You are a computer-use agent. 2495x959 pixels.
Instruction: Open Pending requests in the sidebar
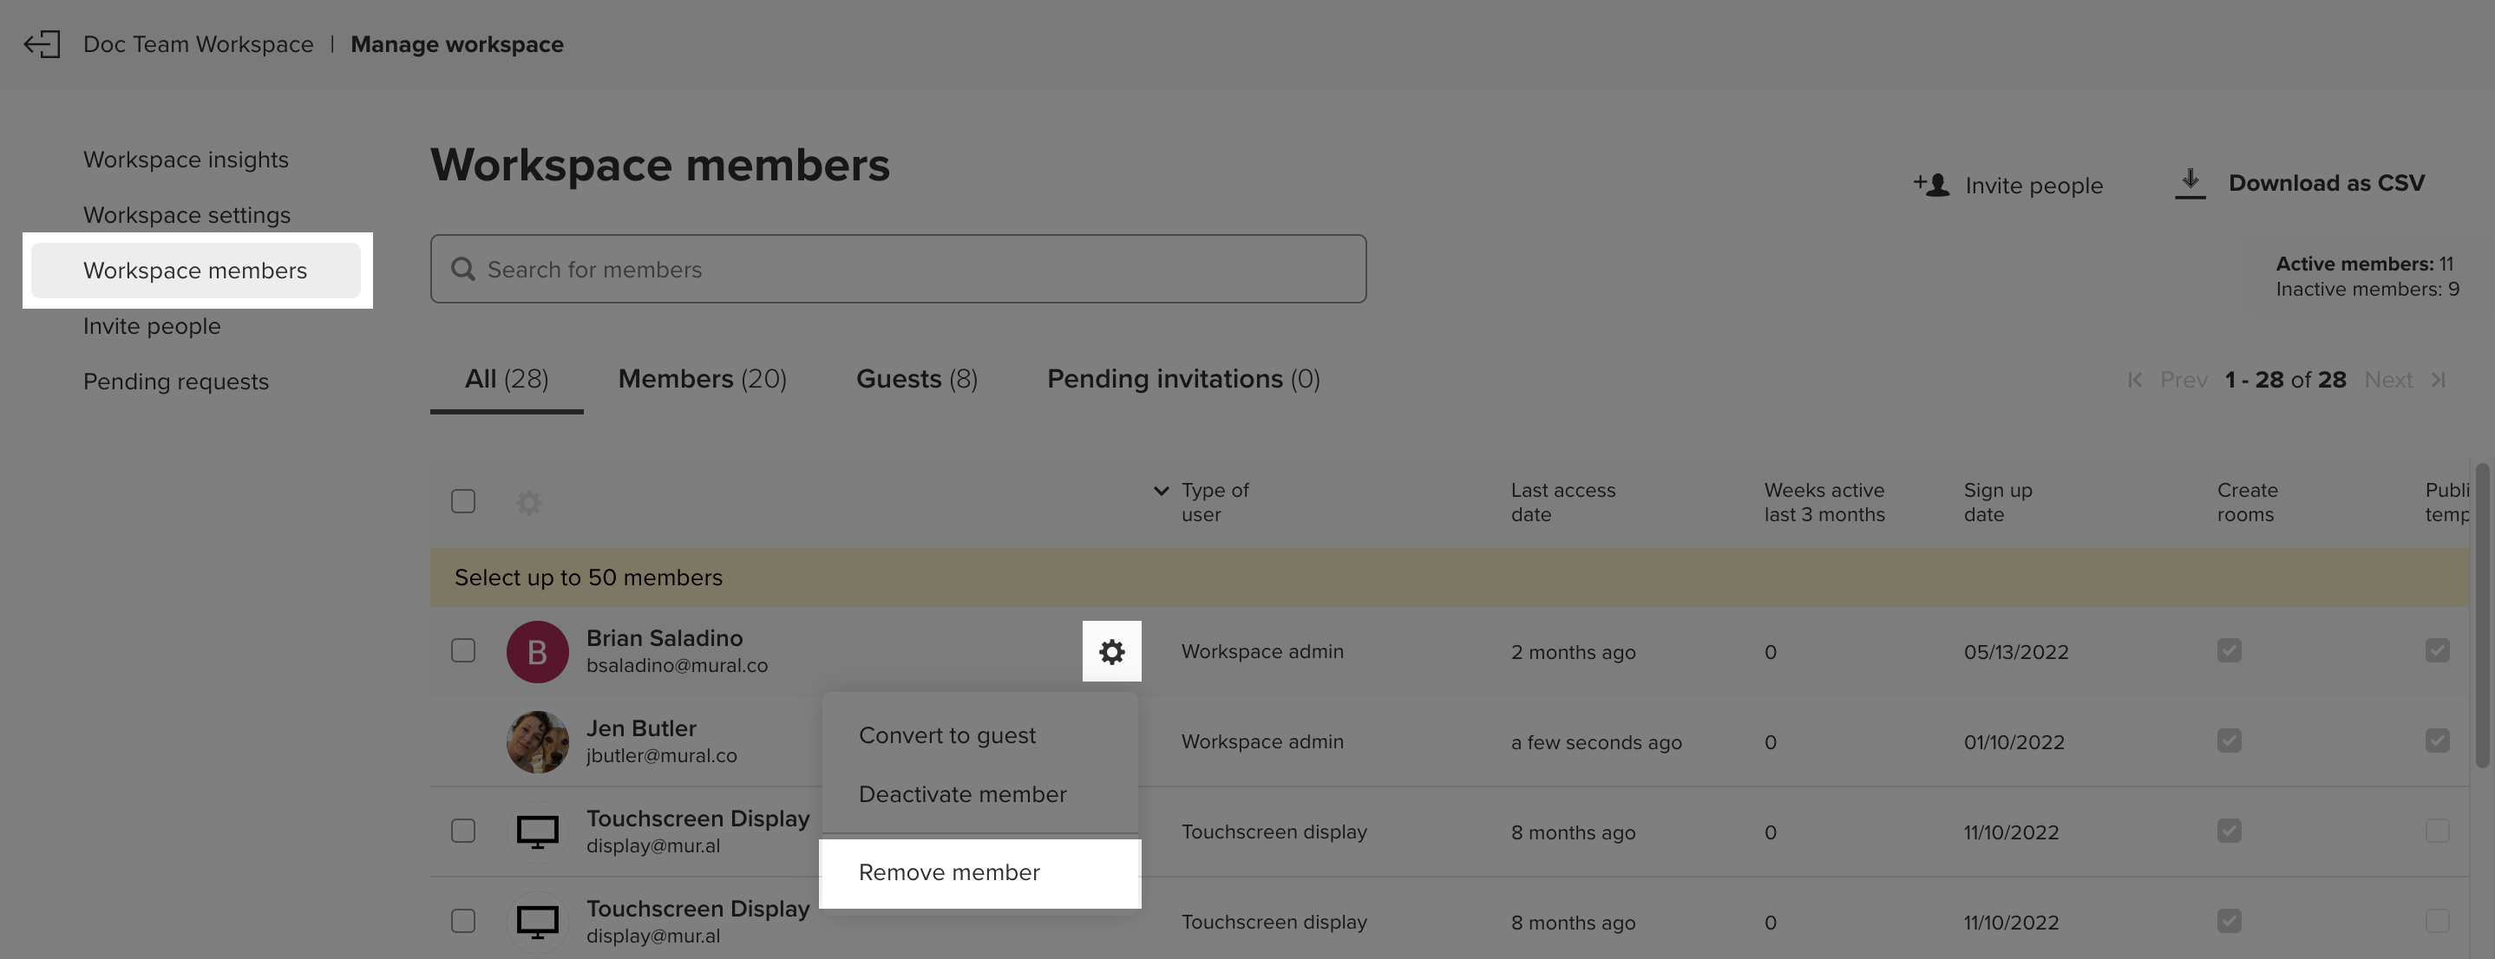pos(175,381)
